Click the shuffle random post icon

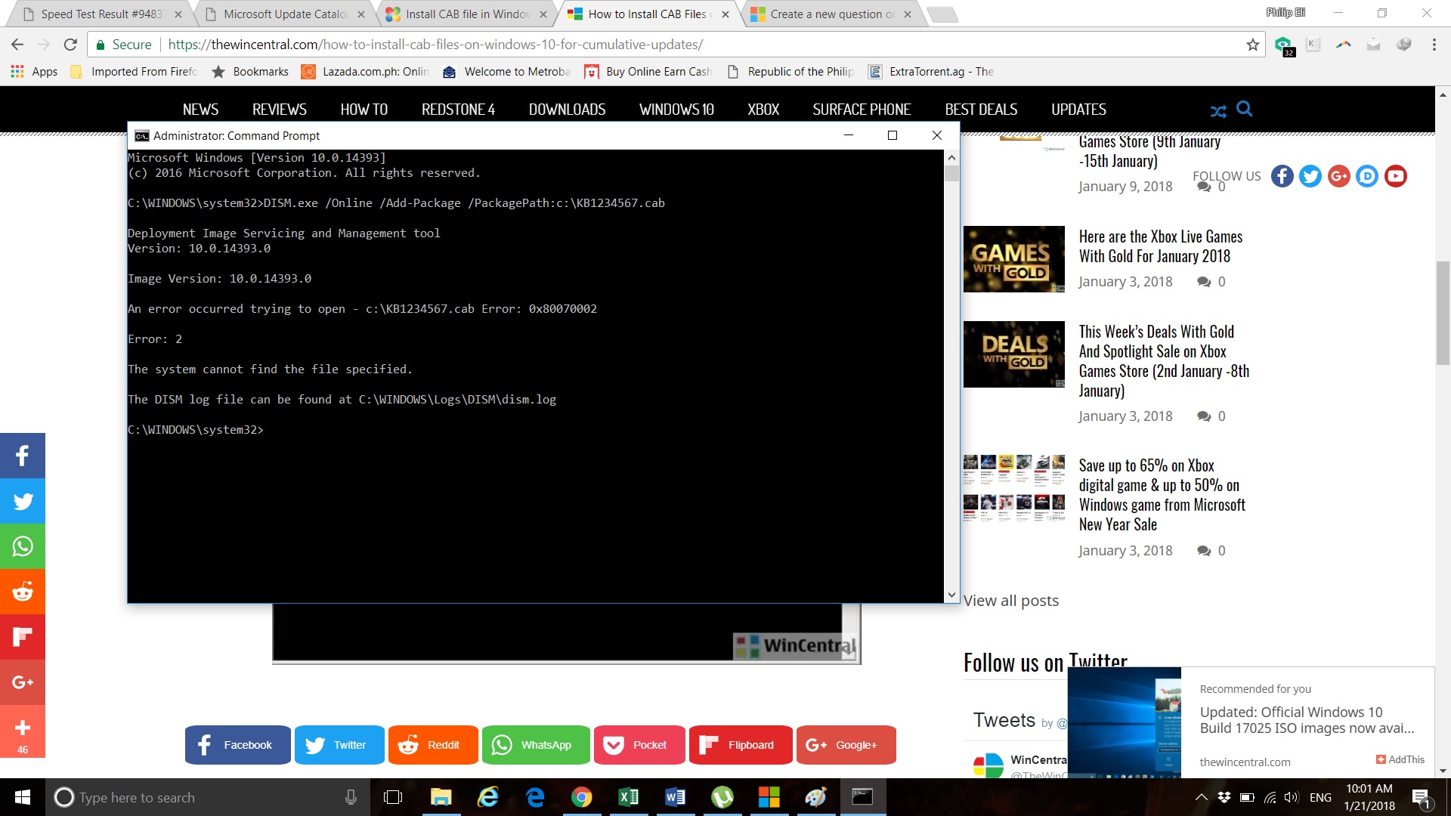click(1218, 111)
